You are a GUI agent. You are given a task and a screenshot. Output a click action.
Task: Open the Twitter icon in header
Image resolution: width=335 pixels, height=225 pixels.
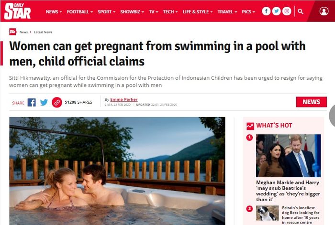pos(276,11)
